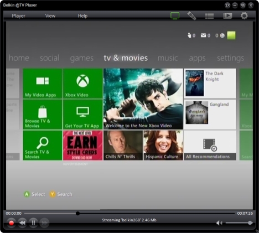This screenshot has width=259, height=233.
Task: Open the Help menu
Action: point(82,16)
